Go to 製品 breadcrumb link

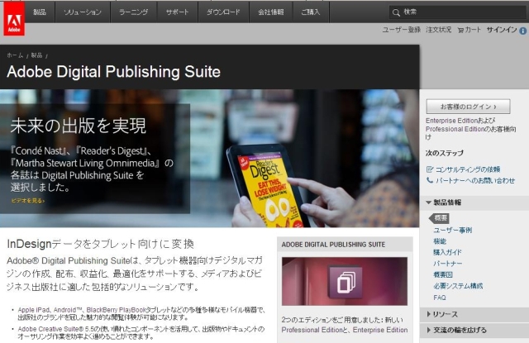(36, 55)
